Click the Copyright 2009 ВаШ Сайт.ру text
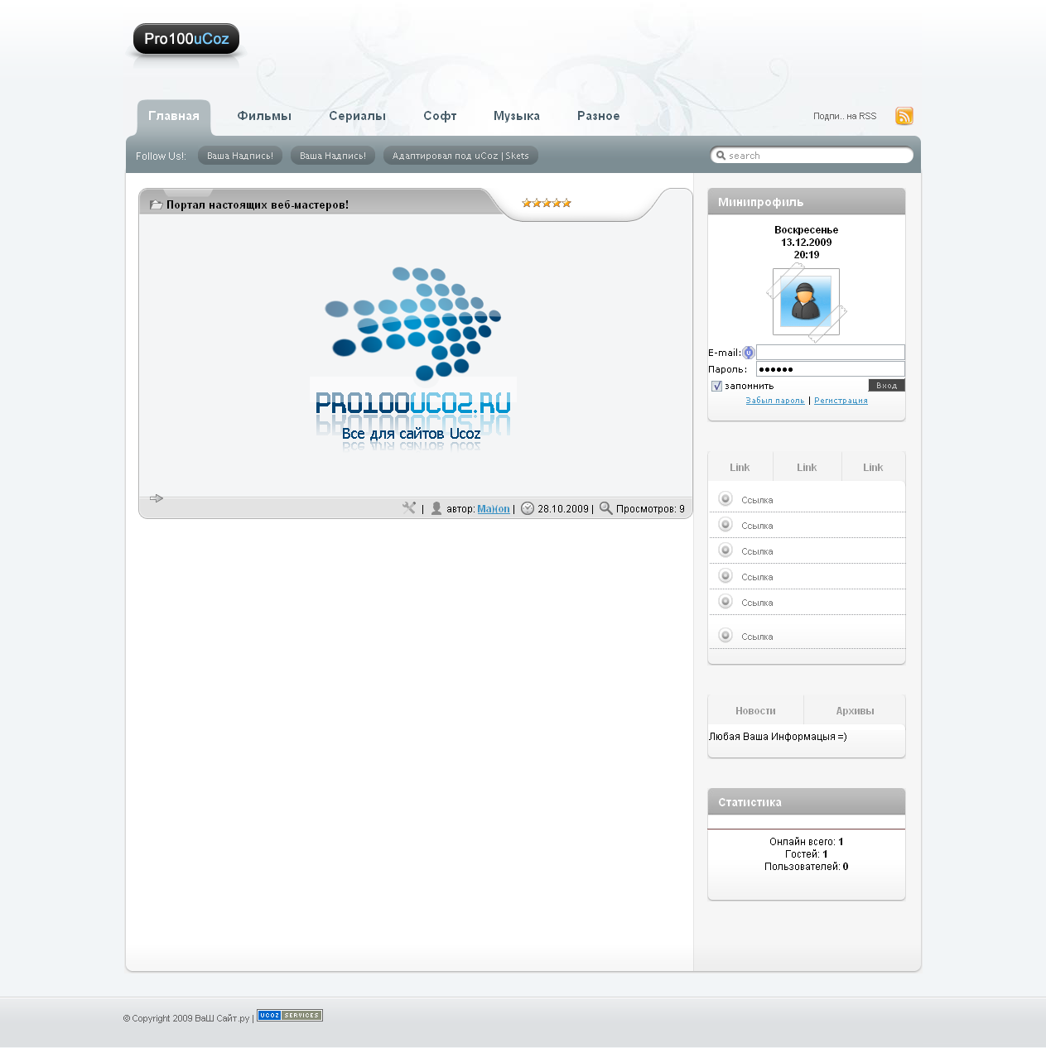This screenshot has height=1048, width=1046. point(186,1018)
